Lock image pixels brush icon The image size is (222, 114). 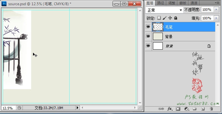164,18
